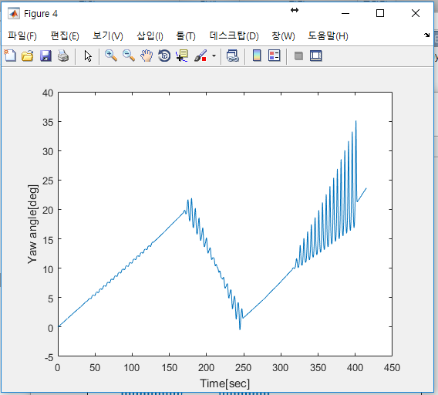Click the Yaw angle[deg] axis label

tap(32, 224)
